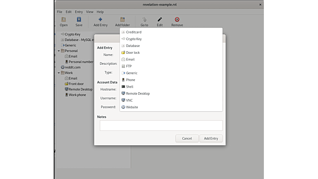Choose Door lock entry type
Screen dimensions: 318x179
click(x=133, y=52)
